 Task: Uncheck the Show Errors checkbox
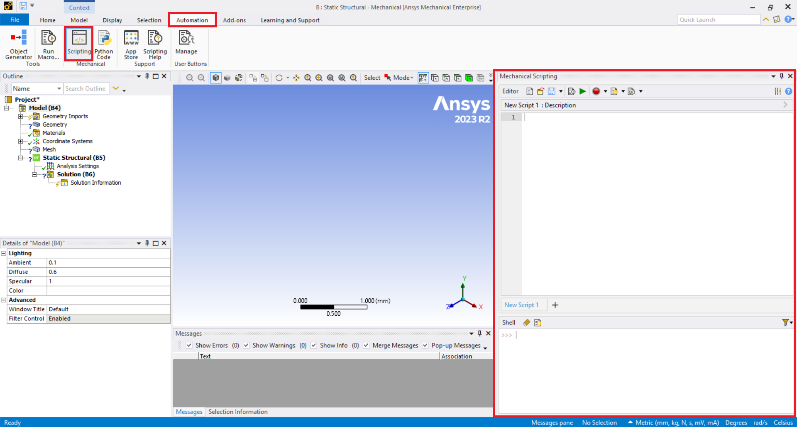tap(189, 345)
